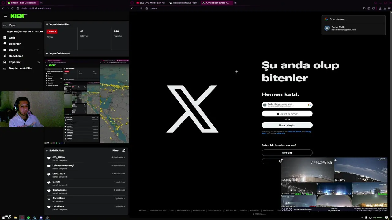
Task: Select Yayın in Kick sidebar
Action: pos(22,25)
